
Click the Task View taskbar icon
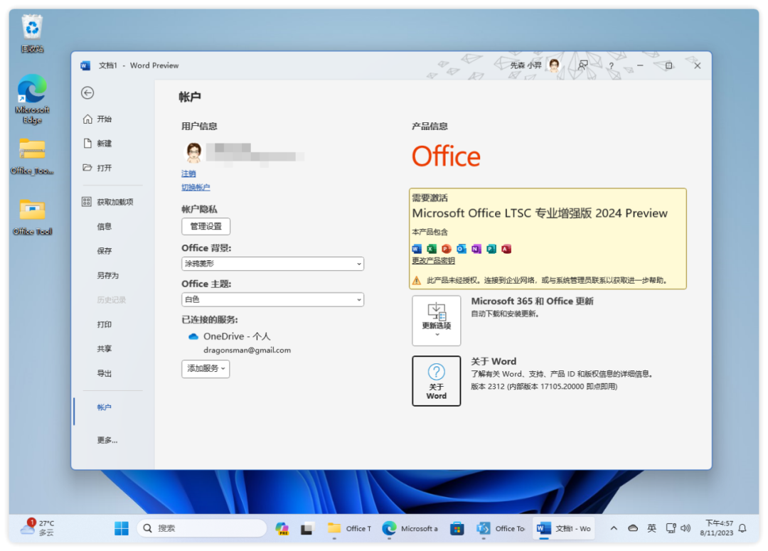pos(307,528)
